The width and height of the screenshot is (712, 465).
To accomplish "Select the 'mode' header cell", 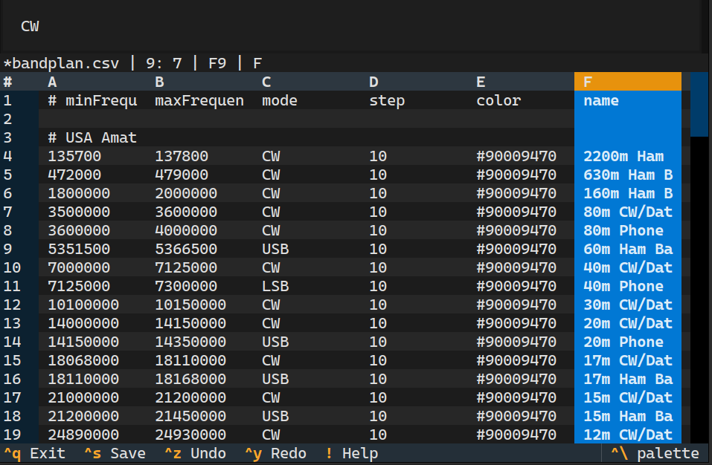I will 306,100.
